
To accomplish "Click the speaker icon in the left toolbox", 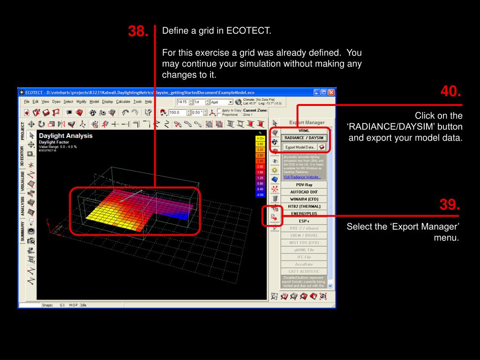I will click(31, 231).
